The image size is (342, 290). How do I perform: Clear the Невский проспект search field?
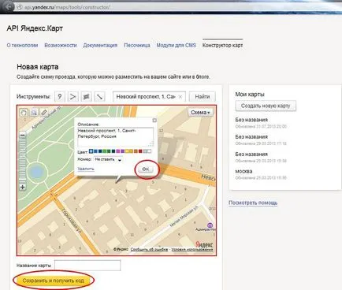[180, 97]
